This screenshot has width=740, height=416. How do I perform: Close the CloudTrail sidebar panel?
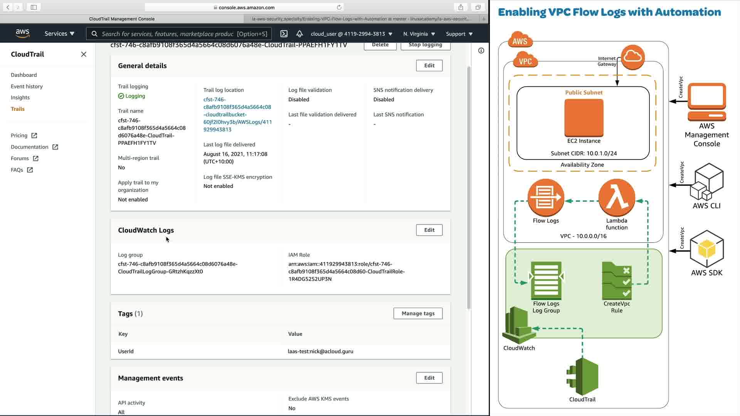point(84,54)
